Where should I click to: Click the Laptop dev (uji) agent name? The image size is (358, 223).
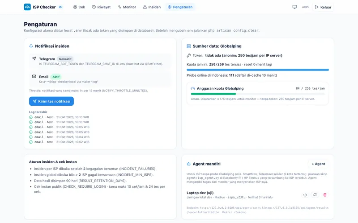coord(200,193)
